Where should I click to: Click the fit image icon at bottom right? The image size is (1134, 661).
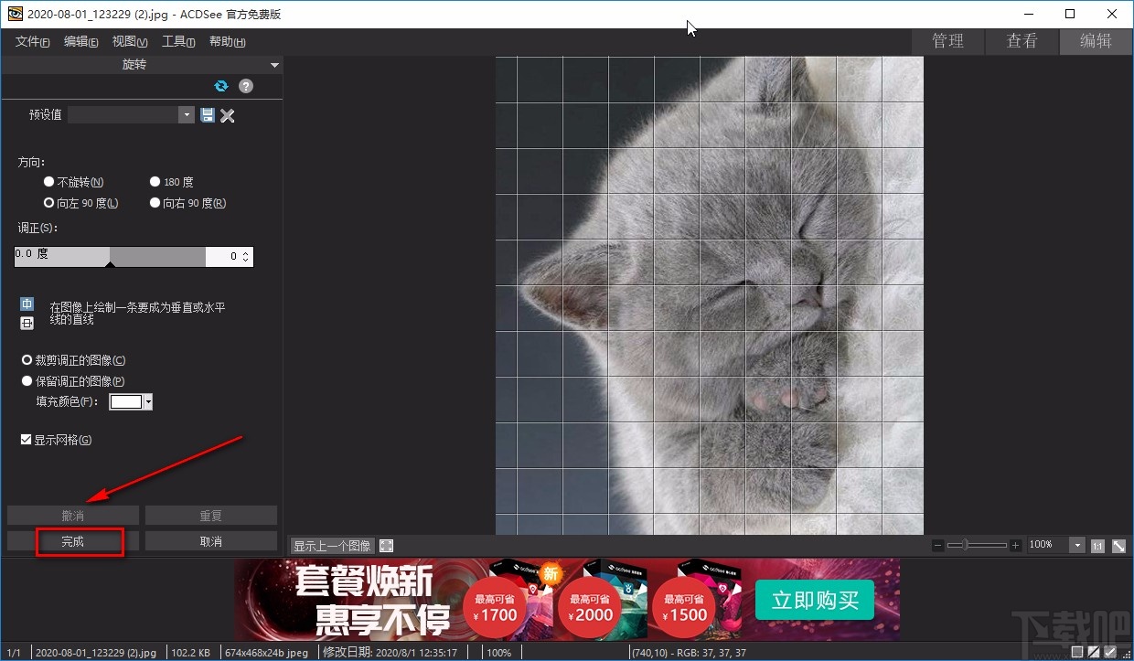(x=1119, y=546)
